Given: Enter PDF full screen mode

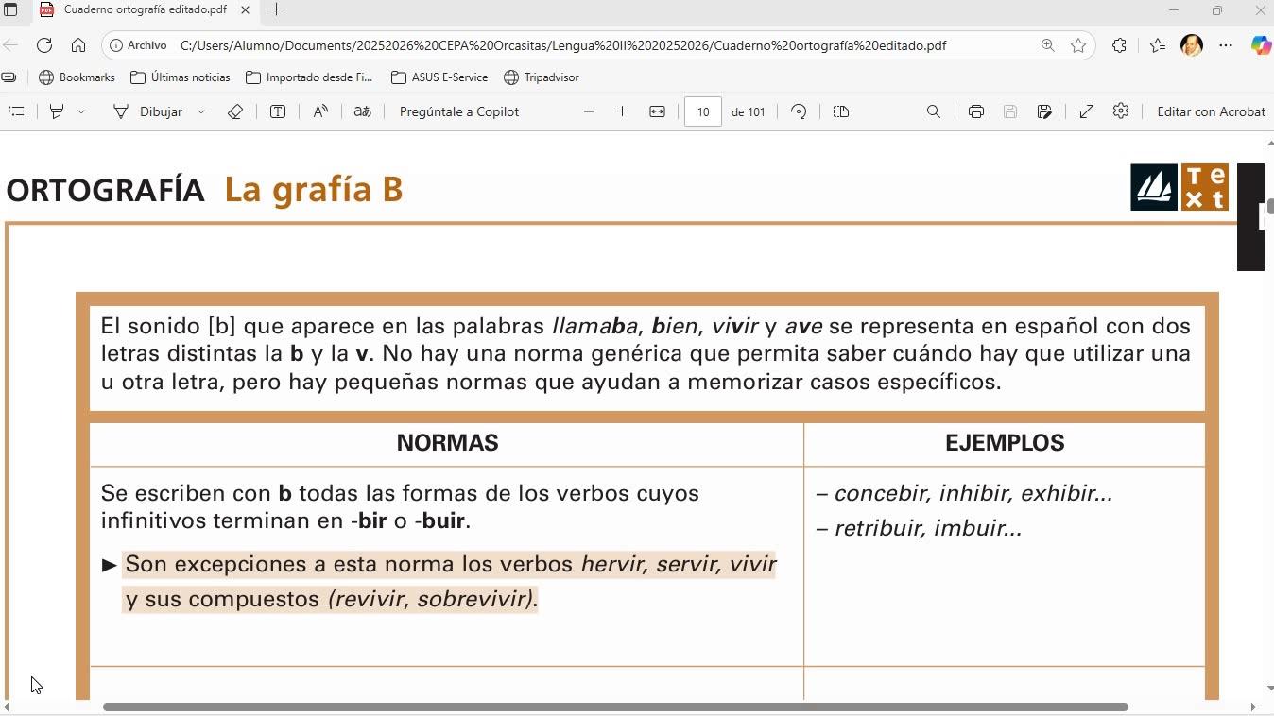Looking at the screenshot, I should [1087, 111].
